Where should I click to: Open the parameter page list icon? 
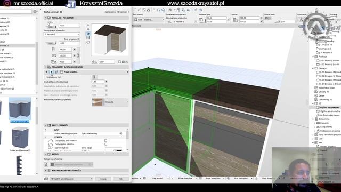coord(56,72)
